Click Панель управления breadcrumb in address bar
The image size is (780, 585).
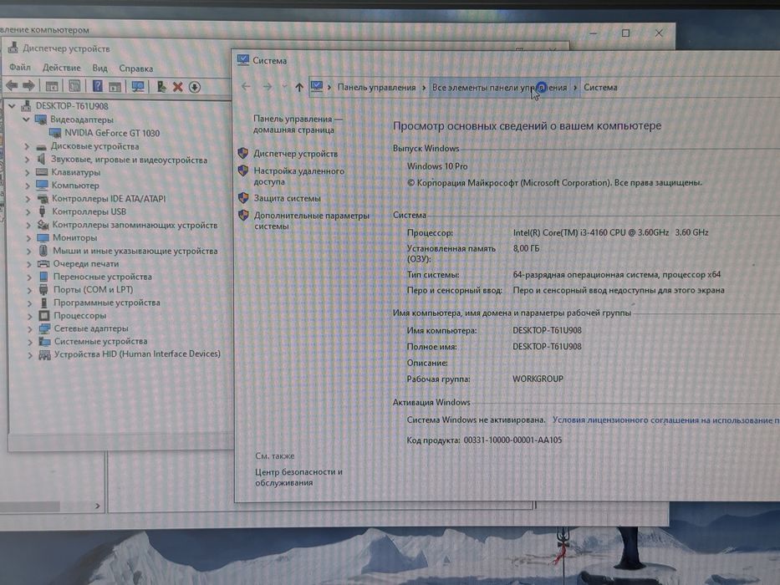[376, 88]
